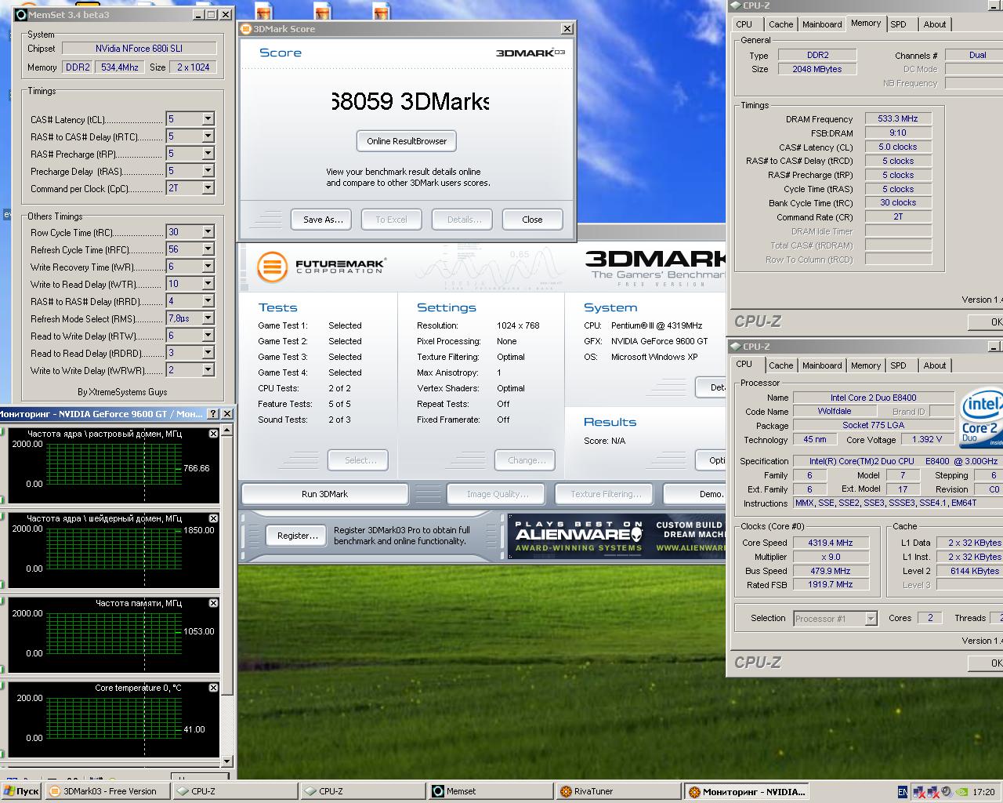Open Processor #1 selection dropdown in CPU-Z
The height and width of the screenshot is (803, 1003).
coord(871,619)
